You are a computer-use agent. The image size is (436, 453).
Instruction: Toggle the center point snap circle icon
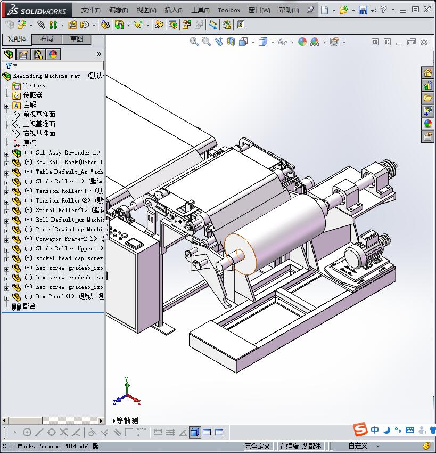coord(27,432)
